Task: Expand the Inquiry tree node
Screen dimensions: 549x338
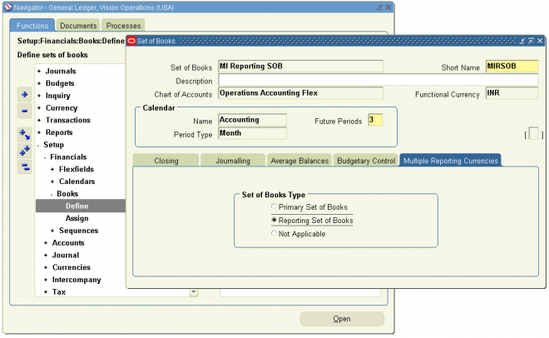Action: click(x=39, y=96)
